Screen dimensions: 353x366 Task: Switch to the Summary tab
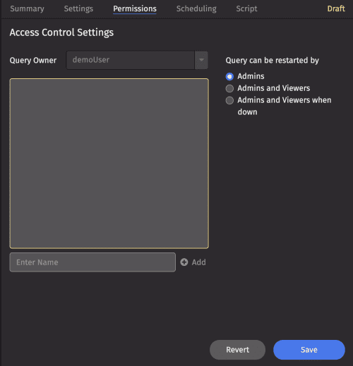coord(27,8)
